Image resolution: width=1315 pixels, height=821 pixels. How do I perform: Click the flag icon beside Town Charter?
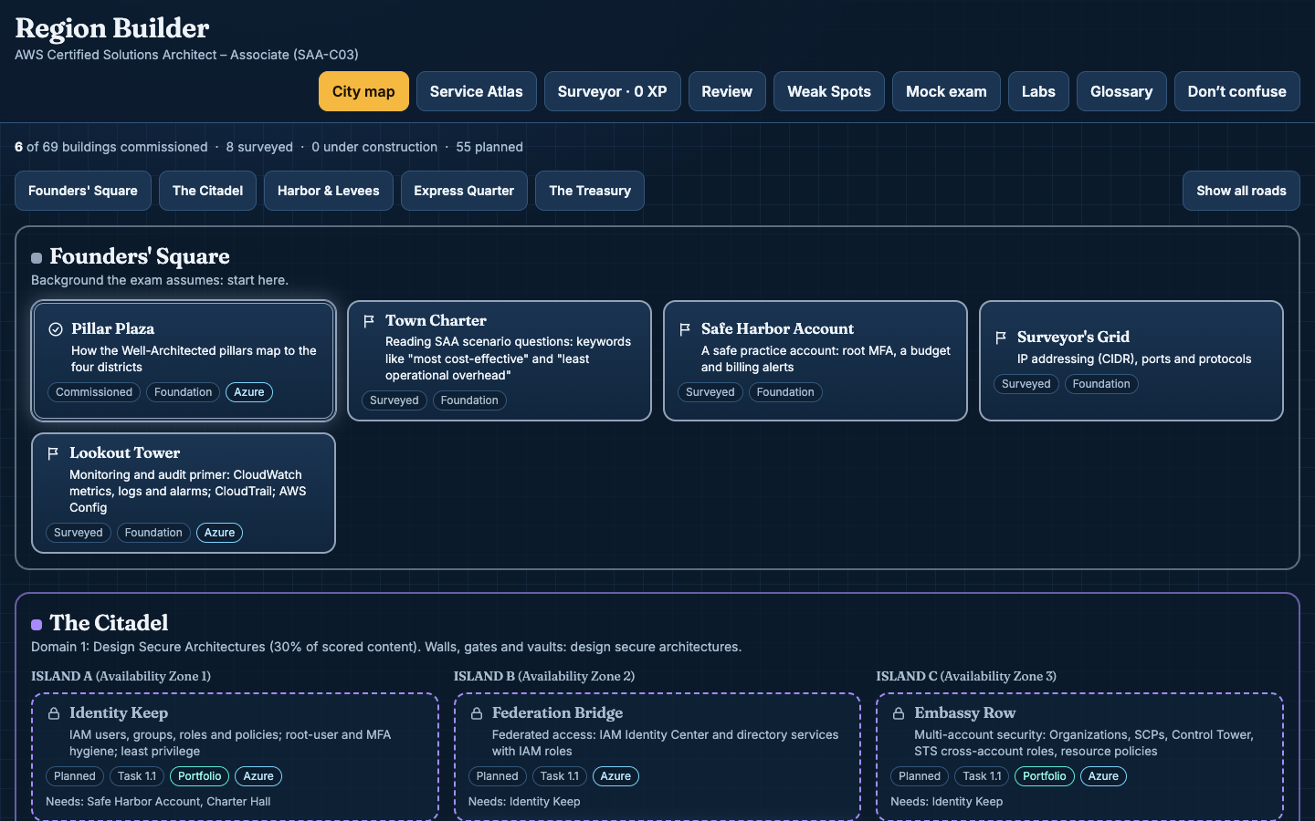[x=369, y=321]
